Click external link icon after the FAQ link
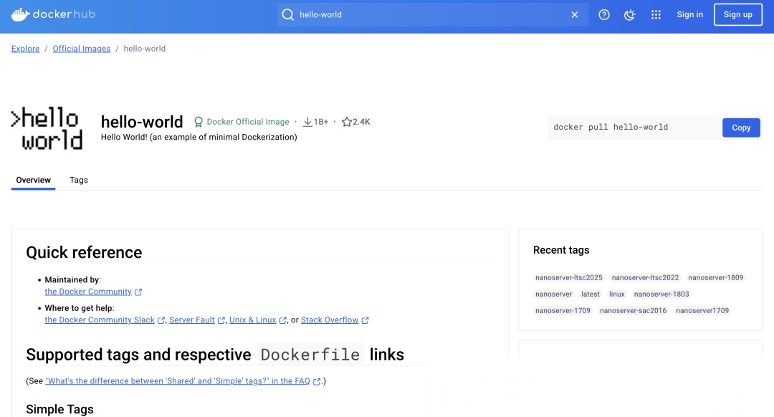Image resolution: width=774 pixels, height=417 pixels. [x=317, y=381]
